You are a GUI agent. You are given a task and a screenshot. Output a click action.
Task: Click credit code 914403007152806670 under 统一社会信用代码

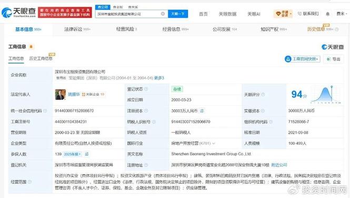coord(74,111)
